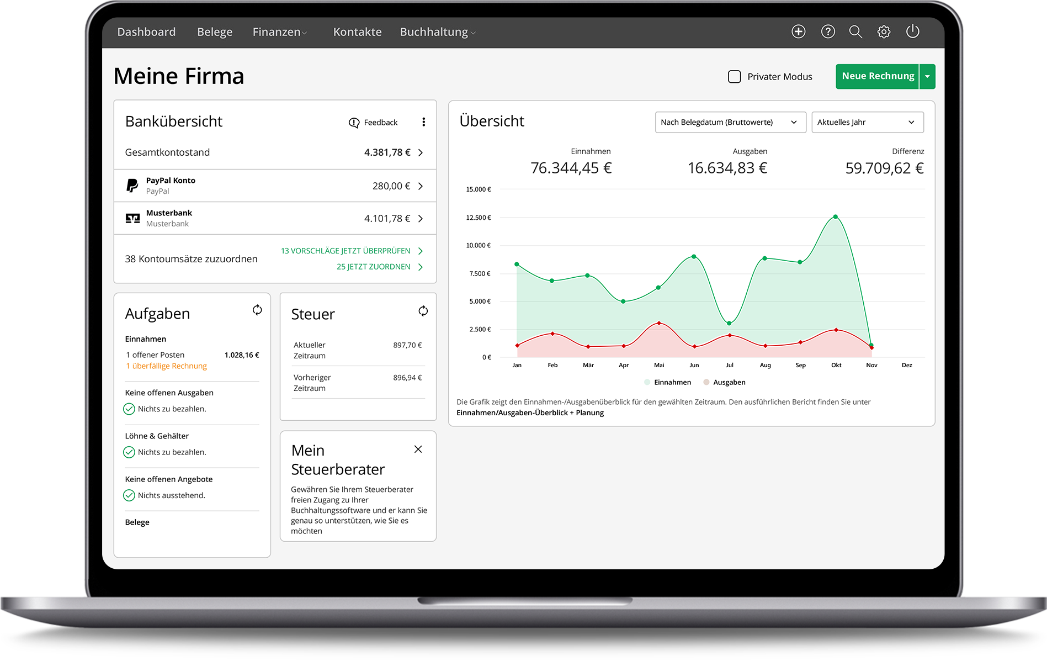Refresh the Steuer panel
The width and height of the screenshot is (1047, 661).
pyautogui.click(x=423, y=311)
